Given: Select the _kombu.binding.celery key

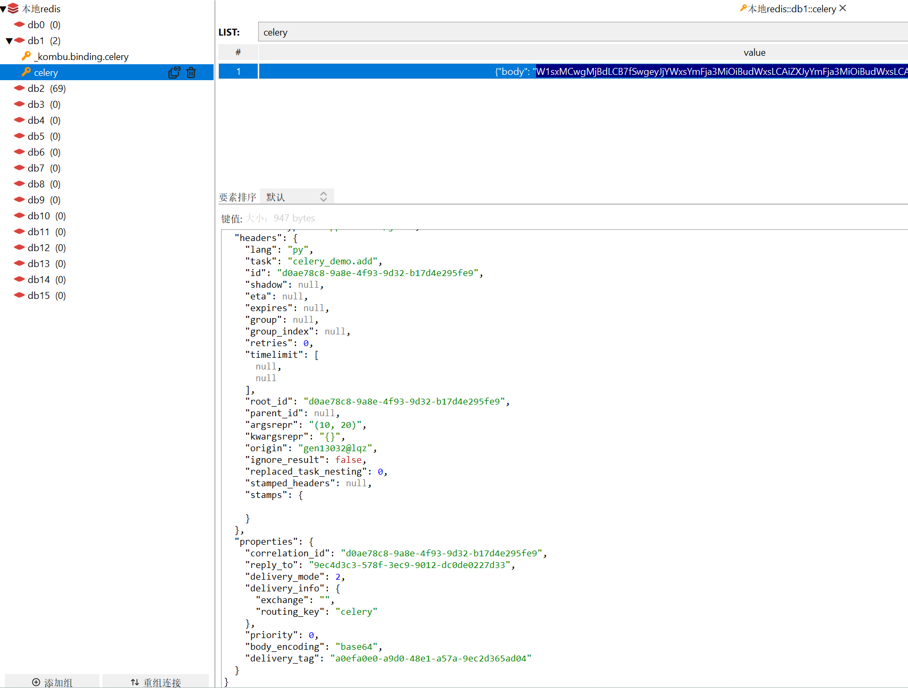Looking at the screenshot, I should (x=81, y=56).
